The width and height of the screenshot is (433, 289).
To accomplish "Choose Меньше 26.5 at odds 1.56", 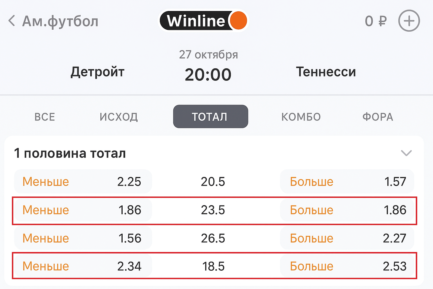I will click(83, 238).
